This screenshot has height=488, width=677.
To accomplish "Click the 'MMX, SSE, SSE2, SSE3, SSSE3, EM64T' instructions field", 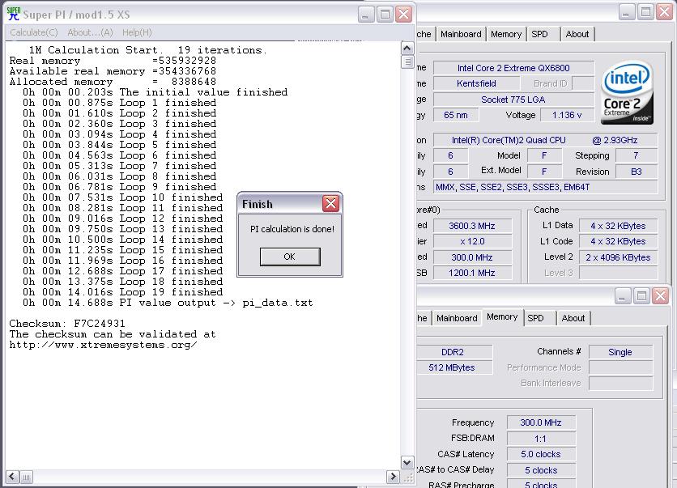I will coord(545,187).
